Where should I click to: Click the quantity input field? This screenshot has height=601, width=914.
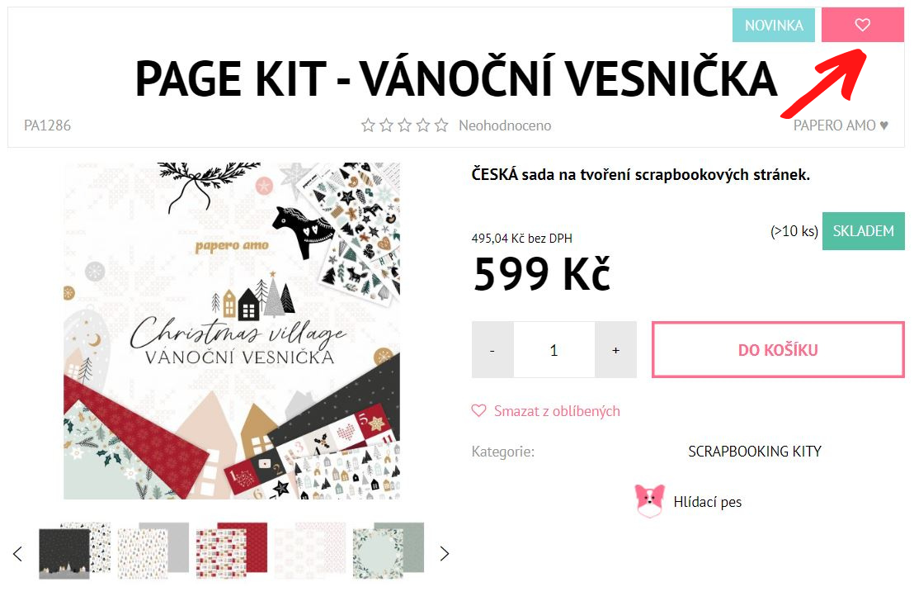(554, 349)
